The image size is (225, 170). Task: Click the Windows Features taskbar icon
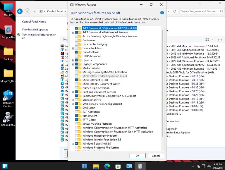tap(140, 166)
